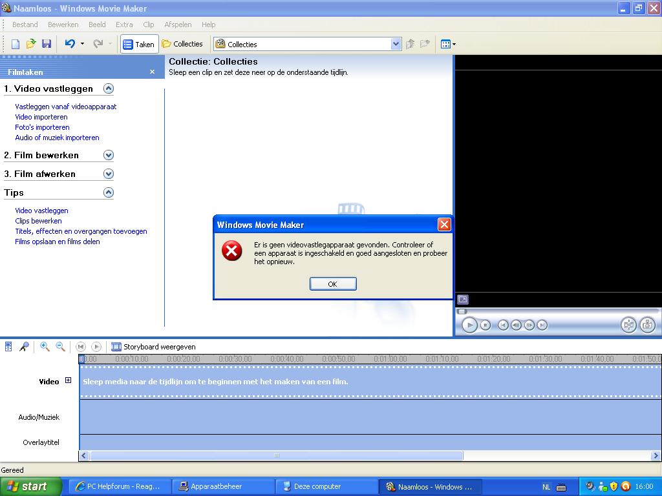This screenshot has width=662, height=496.
Task: Open the Beeld menu
Action: click(97, 25)
